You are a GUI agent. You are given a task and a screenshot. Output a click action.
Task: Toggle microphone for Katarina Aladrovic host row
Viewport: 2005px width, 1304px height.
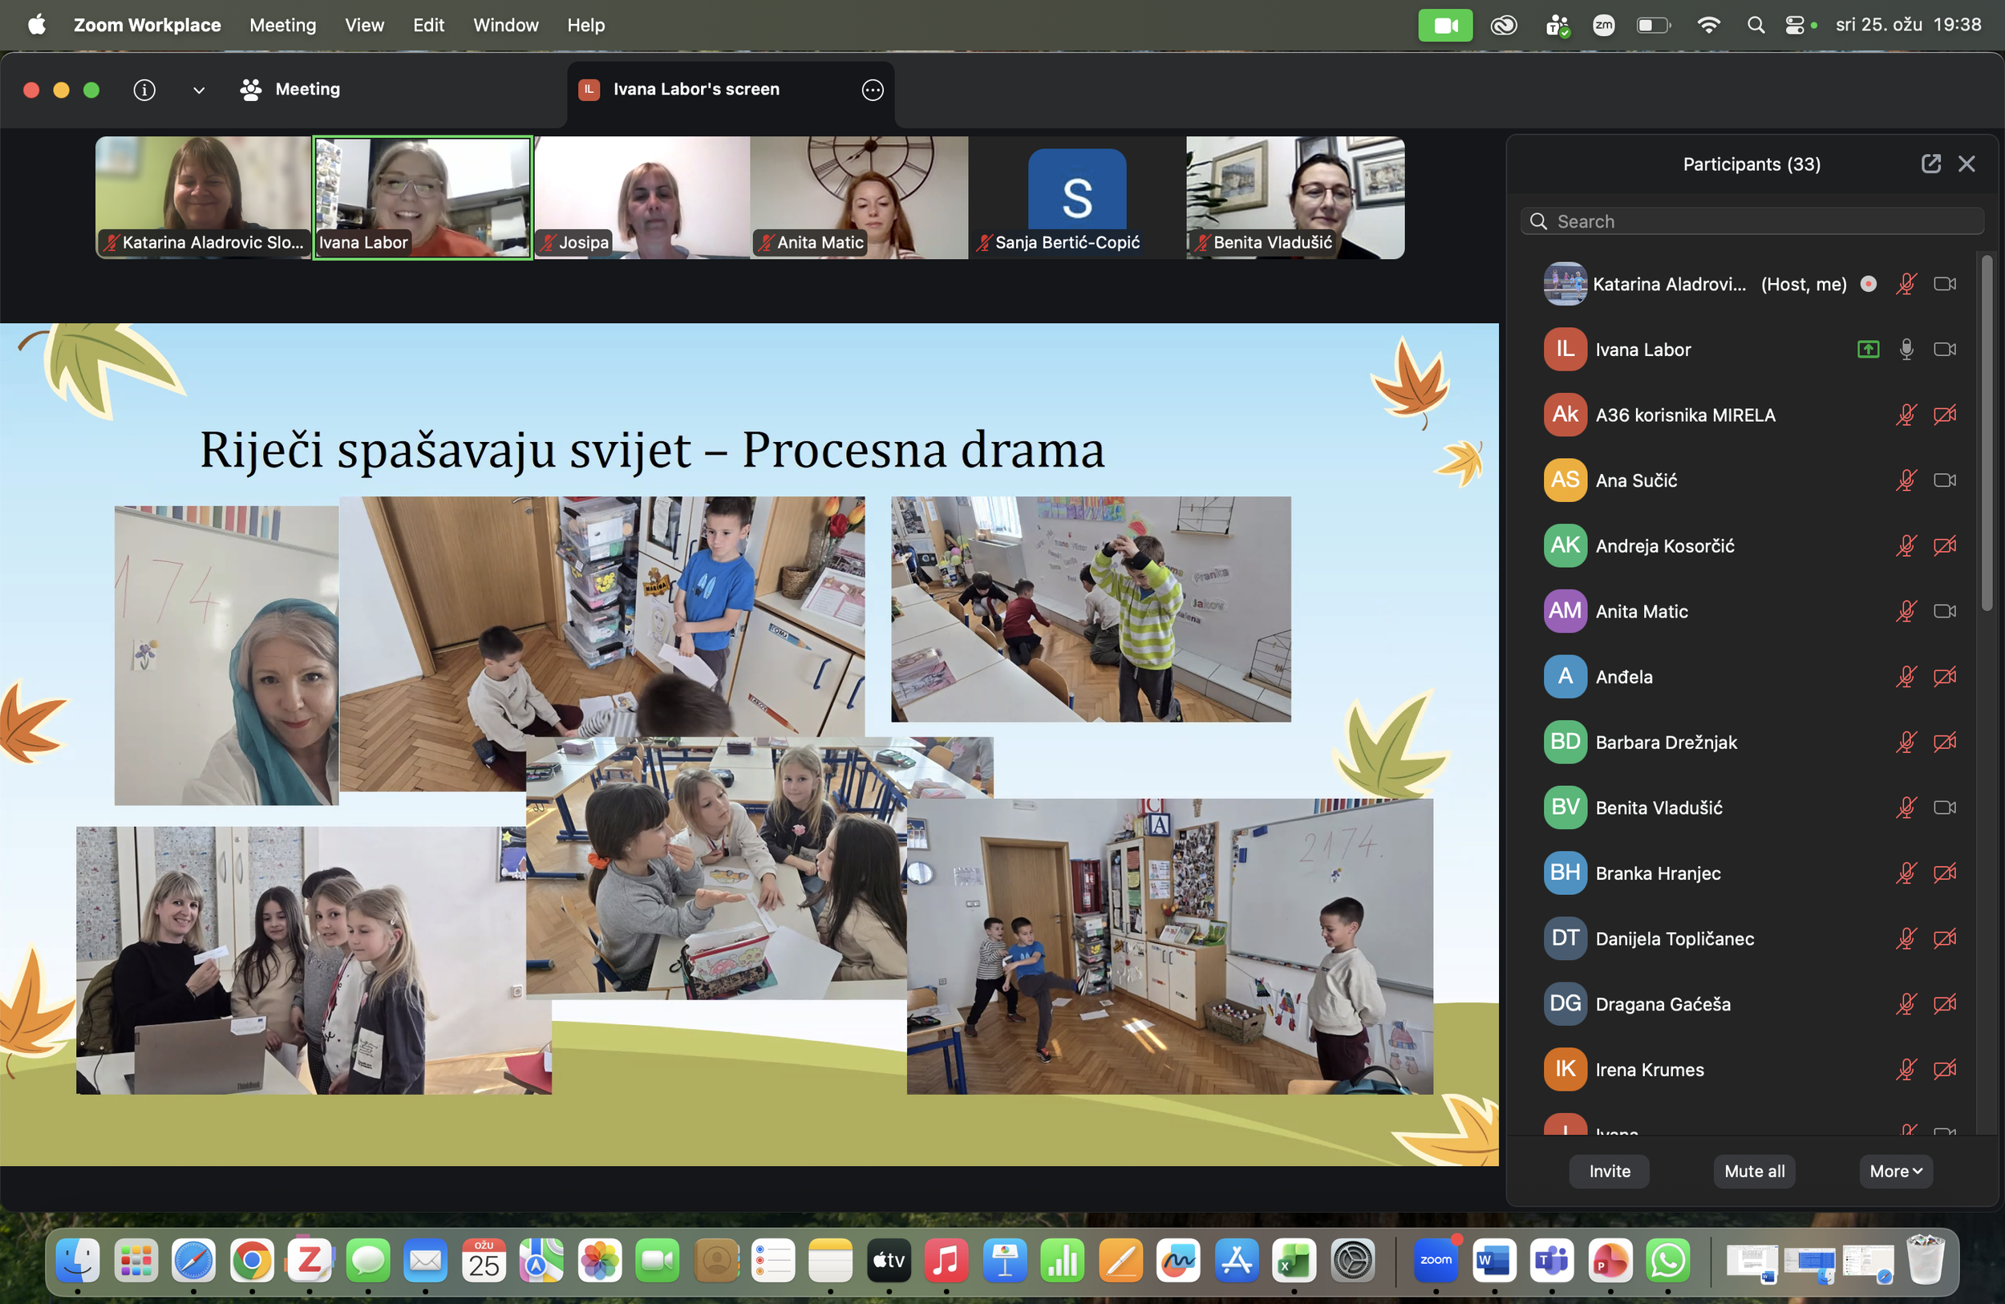click(x=1906, y=284)
